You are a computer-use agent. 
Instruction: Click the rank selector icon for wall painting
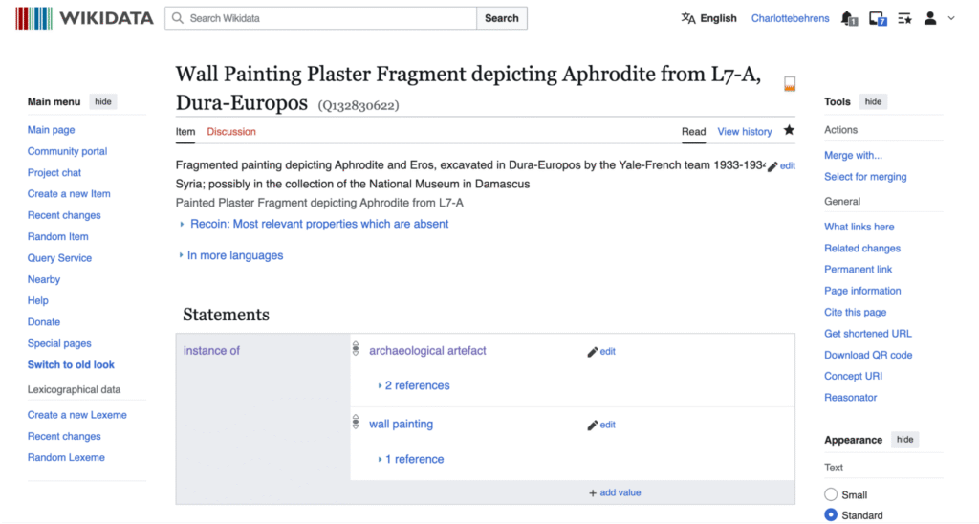pyautogui.click(x=356, y=424)
